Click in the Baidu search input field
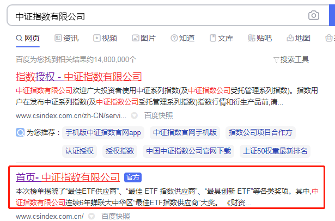The width and height of the screenshot is (335, 221). coord(153,16)
